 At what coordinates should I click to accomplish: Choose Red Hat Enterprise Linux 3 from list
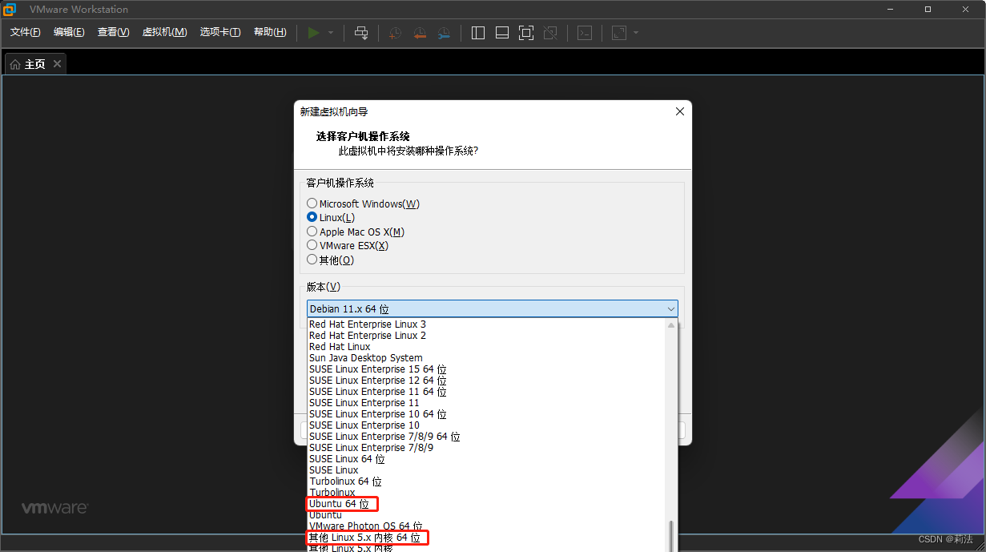click(486, 324)
